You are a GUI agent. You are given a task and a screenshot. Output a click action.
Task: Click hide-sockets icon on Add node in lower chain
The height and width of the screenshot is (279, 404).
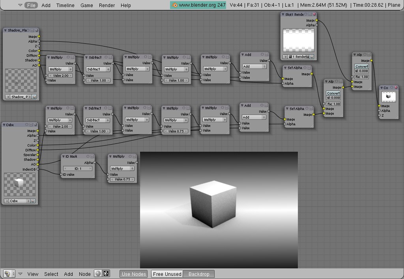(262, 105)
